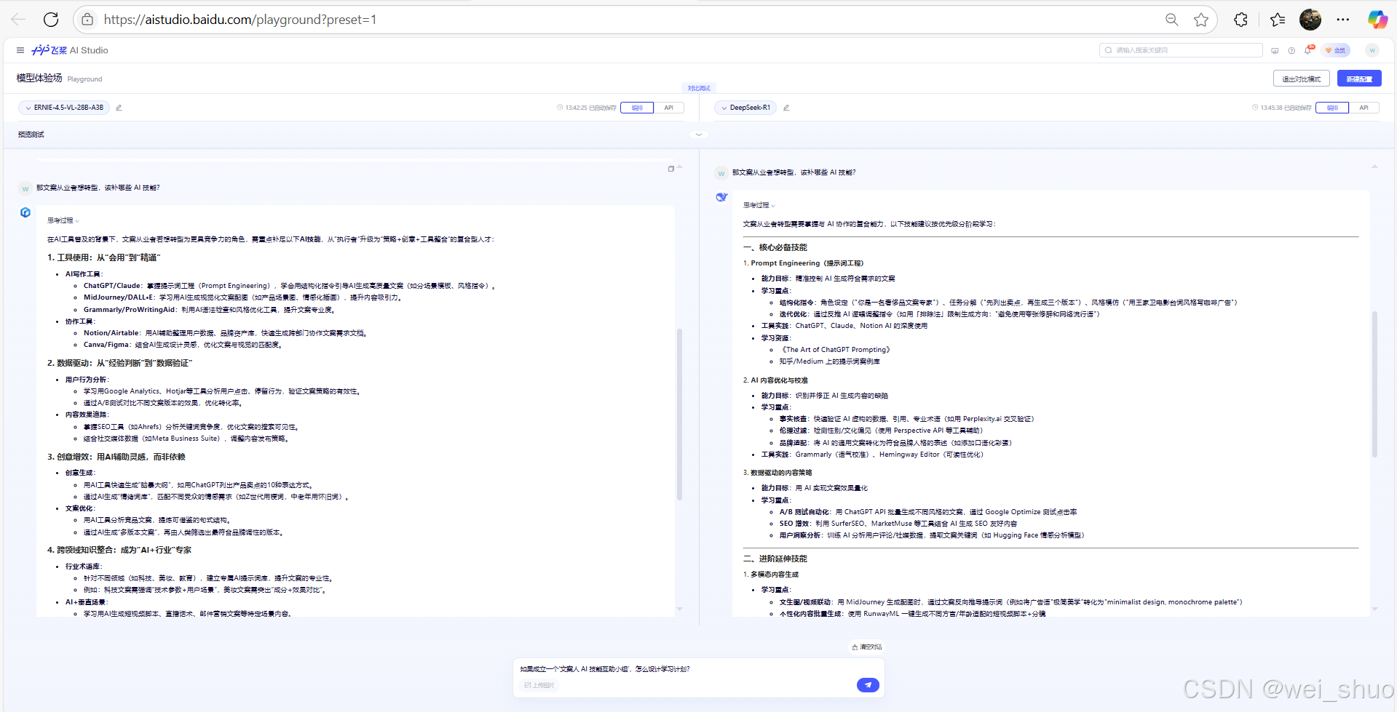Open the browser profile picture
Viewport: 1397px width, 712px height.
[x=1310, y=20]
